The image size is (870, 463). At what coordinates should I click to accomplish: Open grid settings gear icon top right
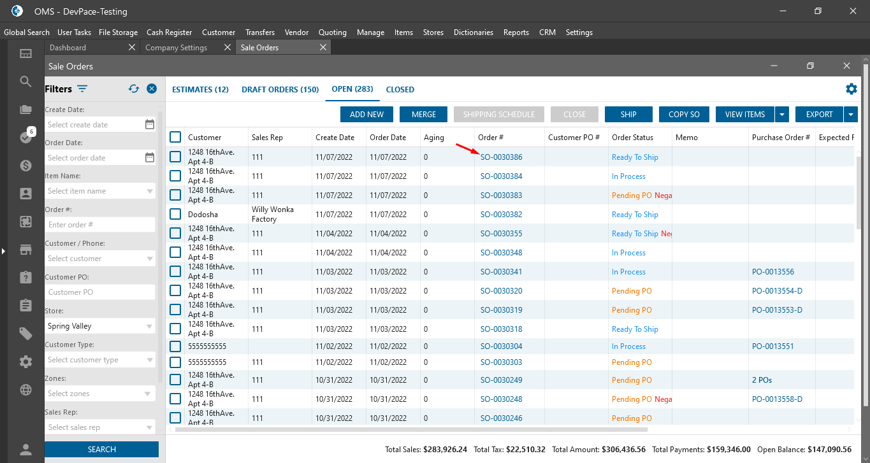click(852, 89)
